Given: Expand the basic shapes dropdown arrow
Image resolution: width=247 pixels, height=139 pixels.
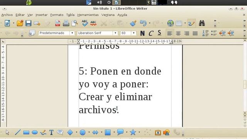Looking at the screenshot, I should (76, 132).
